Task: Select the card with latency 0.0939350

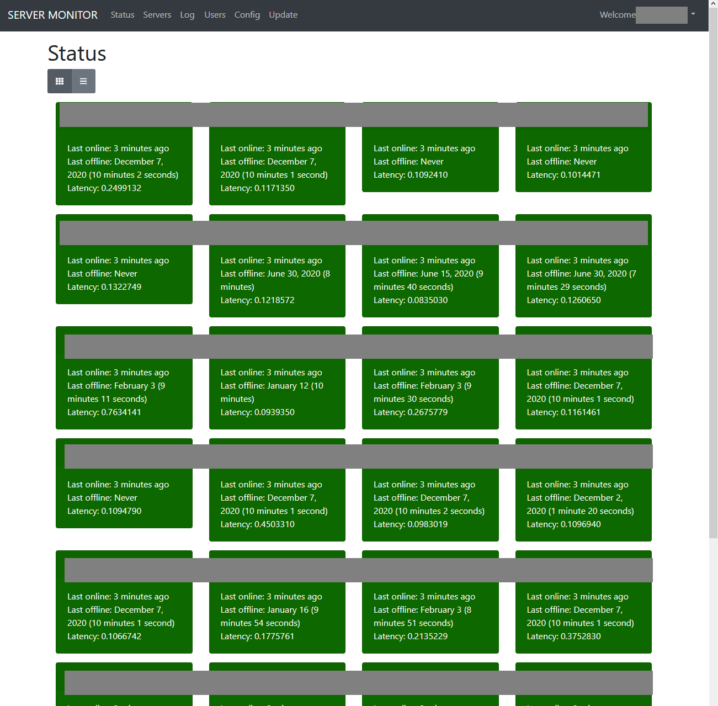Action: point(277,378)
